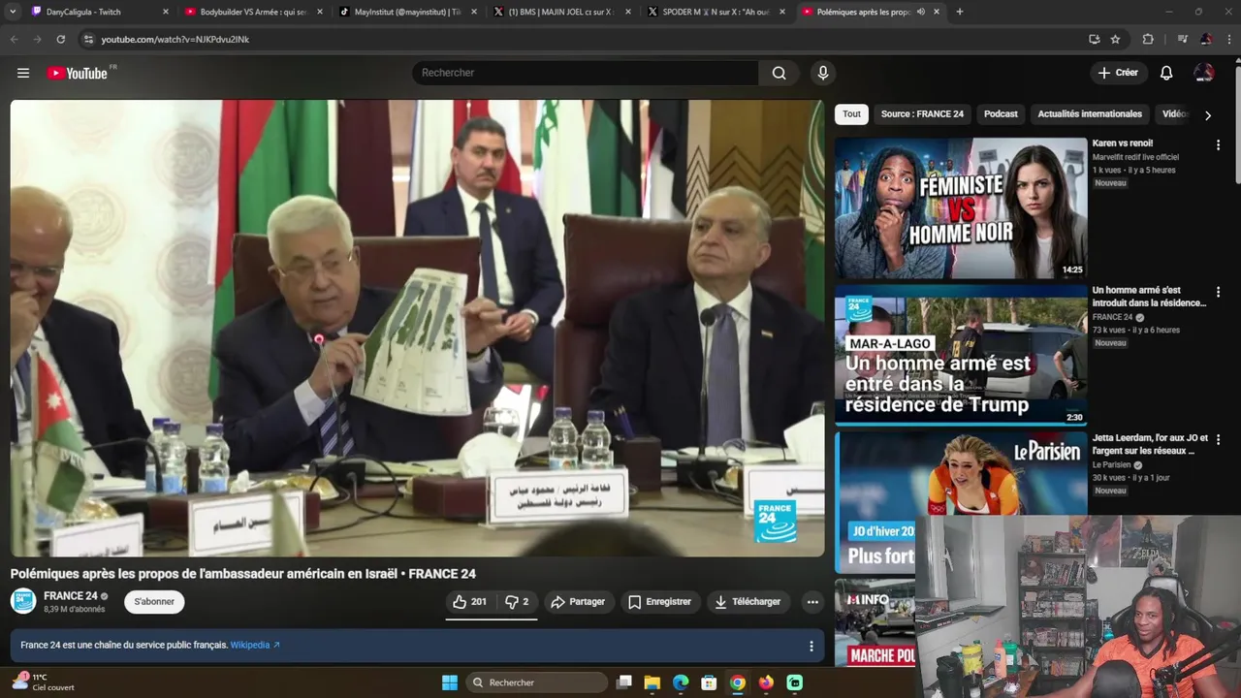
Task: Click the video player area
Action: (417, 328)
